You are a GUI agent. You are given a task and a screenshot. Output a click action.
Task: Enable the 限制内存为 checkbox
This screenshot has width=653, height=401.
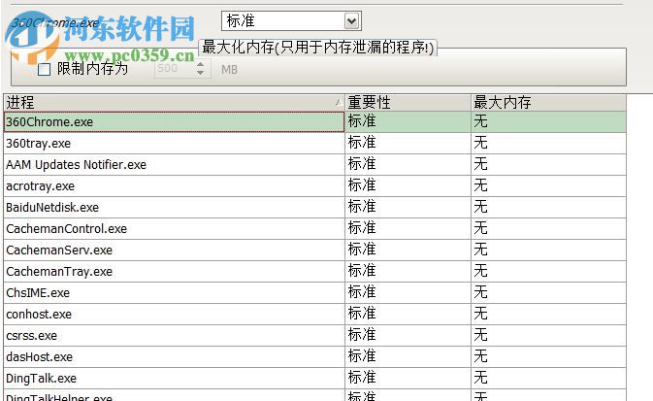point(44,69)
